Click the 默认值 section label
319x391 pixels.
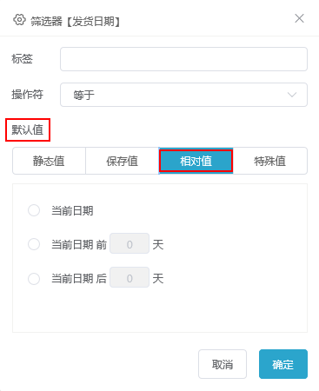[28, 129]
